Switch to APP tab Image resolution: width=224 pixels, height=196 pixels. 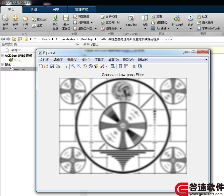[x=56, y=9]
